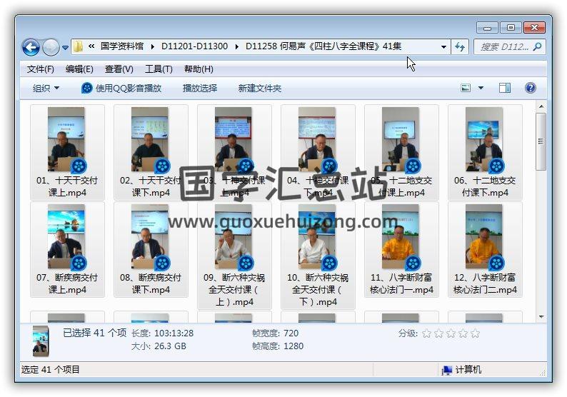
Task: Click the search magnifier icon
Action: point(537,47)
